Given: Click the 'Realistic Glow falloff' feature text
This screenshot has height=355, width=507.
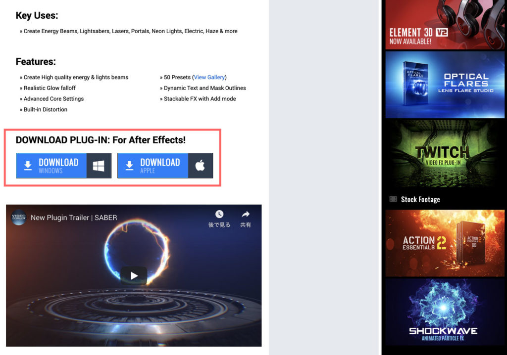Looking at the screenshot, I should coord(50,88).
